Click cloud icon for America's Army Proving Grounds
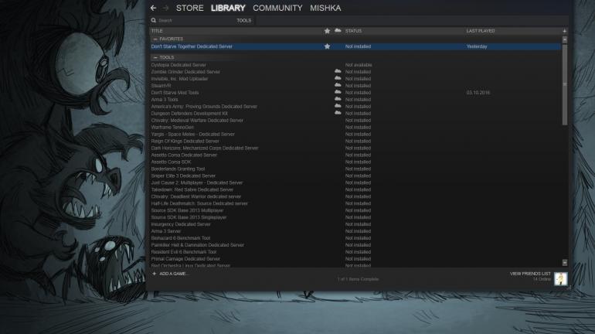Screen dimensions: 595x334 338,106
